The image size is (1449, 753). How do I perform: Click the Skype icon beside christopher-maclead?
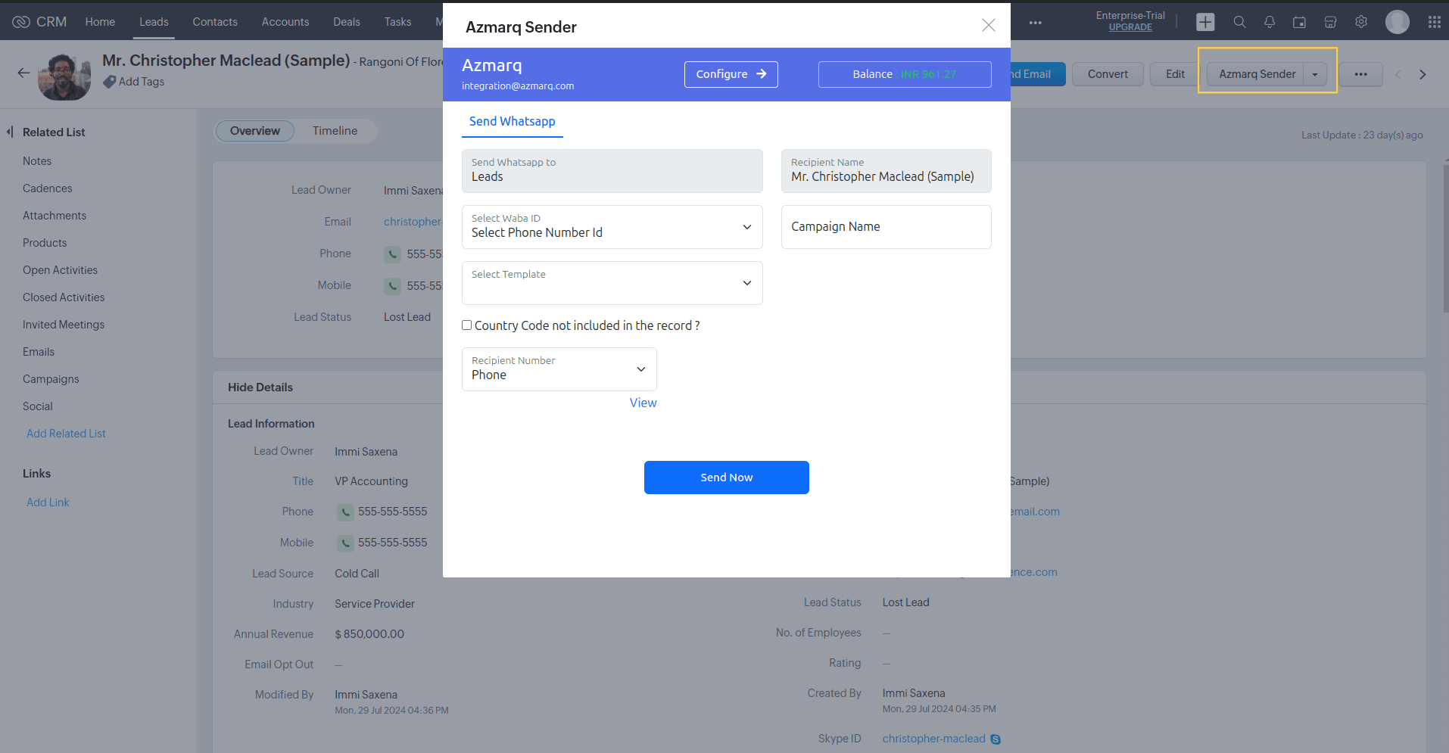click(996, 739)
